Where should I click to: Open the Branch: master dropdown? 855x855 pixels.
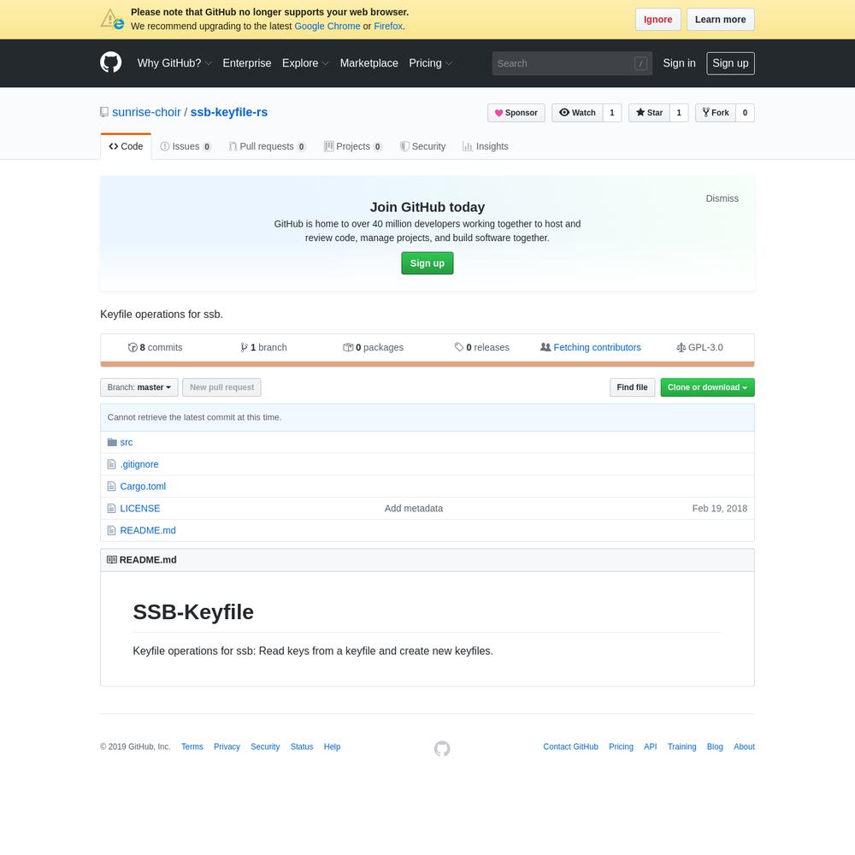coord(139,387)
